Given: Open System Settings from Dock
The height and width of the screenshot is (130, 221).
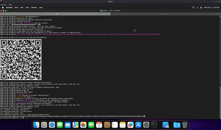Looking at the screenshot, I should 146,125.
